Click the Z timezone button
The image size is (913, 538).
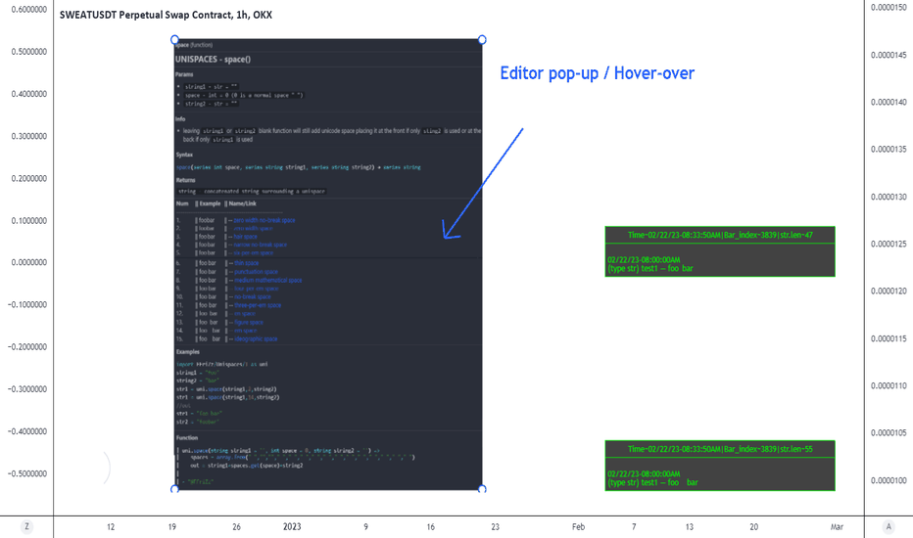[x=26, y=527]
